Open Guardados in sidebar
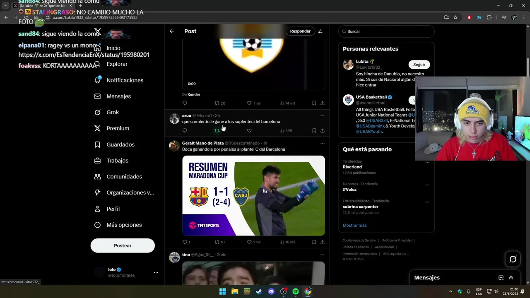The width and height of the screenshot is (530, 298). coord(114,144)
